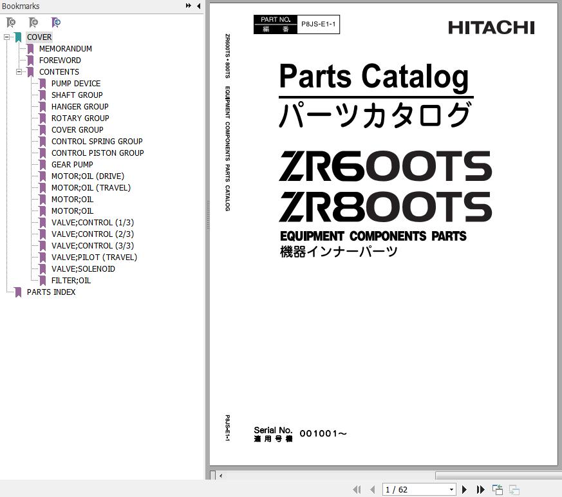Screen dimensions: 562x497
Task: Open the page number dropdown arrow
Action: [451, 489]
